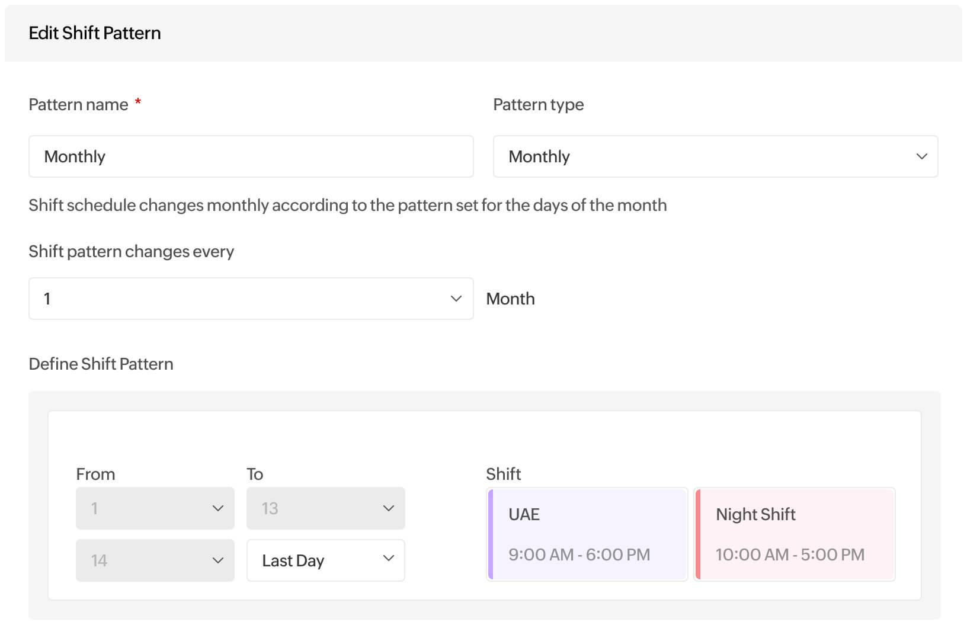
Task: Click the chevron beside From value 14
Action: (217, 560)
